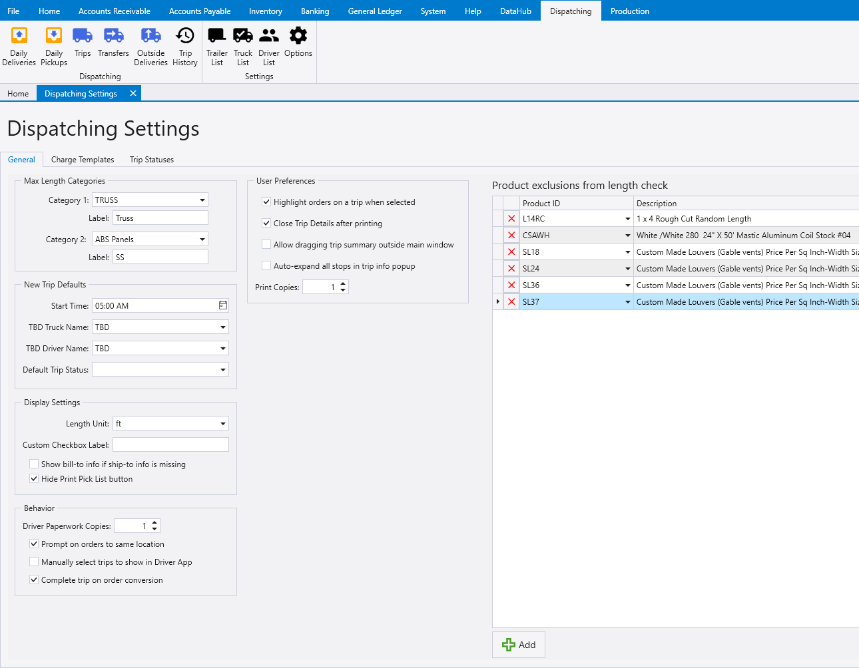Image resolution: width=859 pixels, height=668 pixels.
Task: Open the Daily Pickups tool
Action: pos(53,45)
